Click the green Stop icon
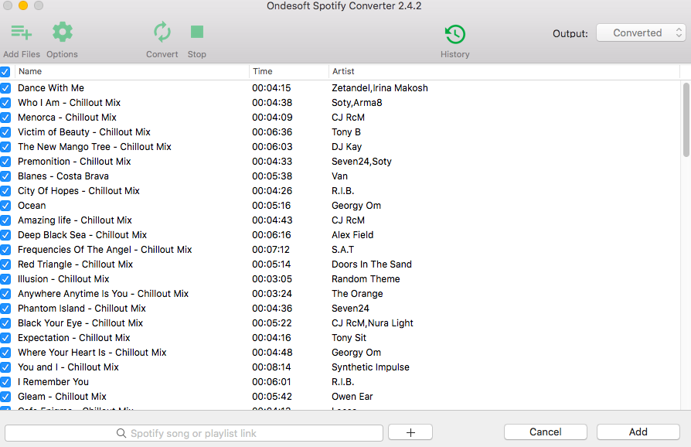691x447 pixels. 197,32
